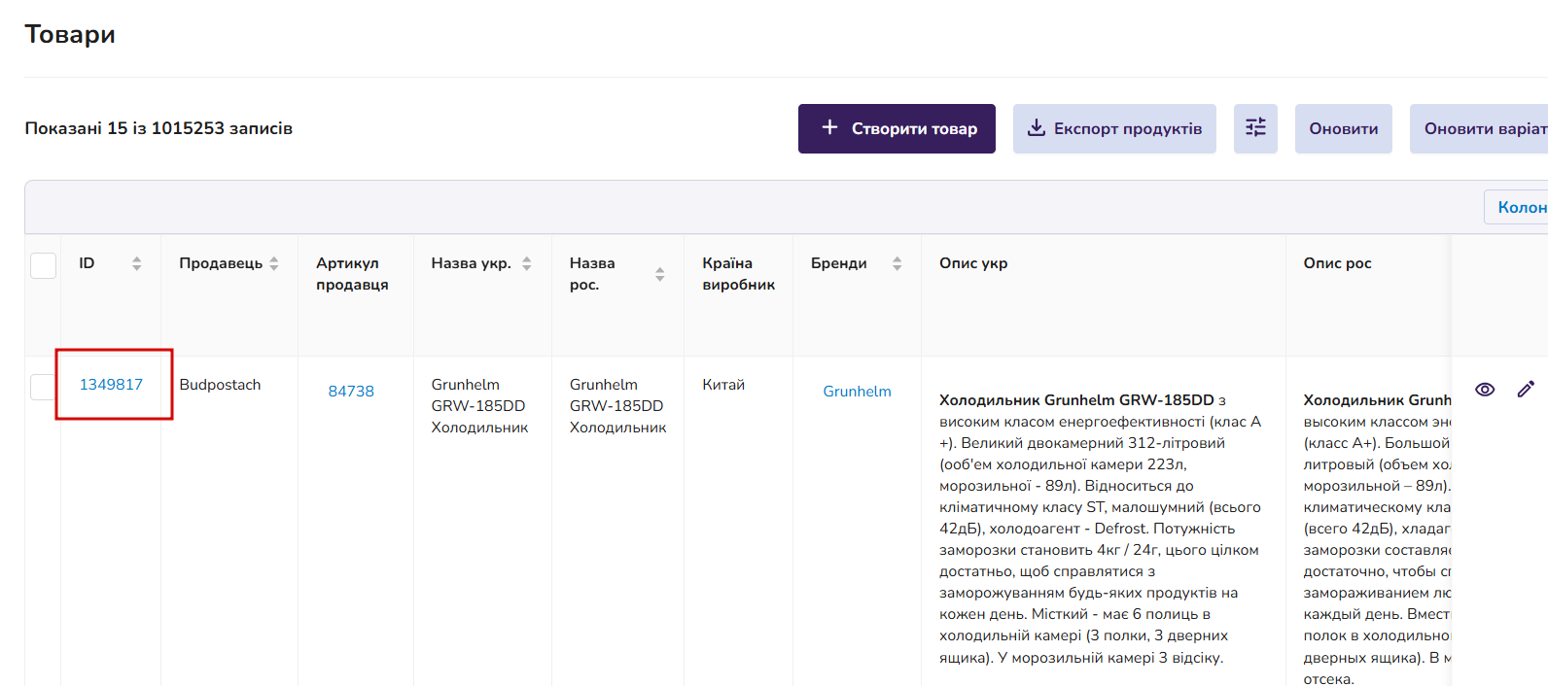Open seller article link 84738
Viewport: 1548px width, 686px height.
351,392
